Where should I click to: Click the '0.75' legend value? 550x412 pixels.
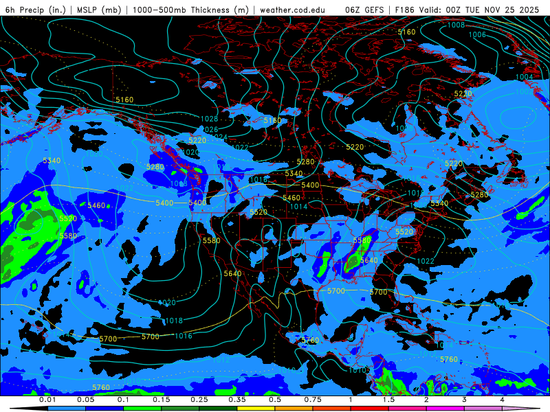point(313,400)
